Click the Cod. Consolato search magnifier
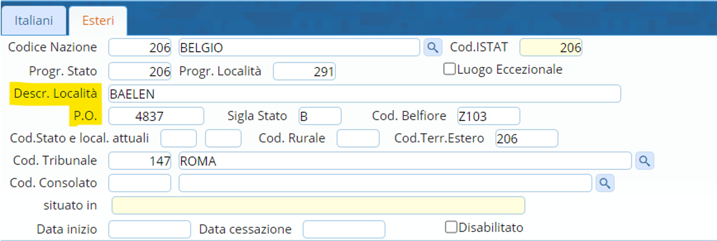 [x=604, y=183]
